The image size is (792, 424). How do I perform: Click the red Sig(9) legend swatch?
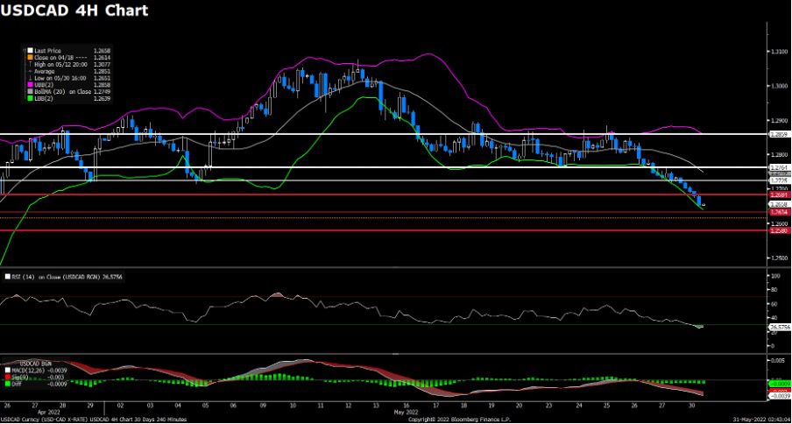pos(8,377)
